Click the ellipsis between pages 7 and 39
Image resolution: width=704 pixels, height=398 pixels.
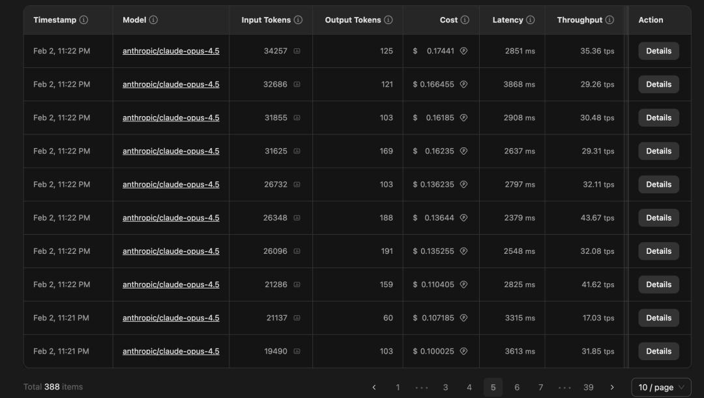[x=565, y=387]
